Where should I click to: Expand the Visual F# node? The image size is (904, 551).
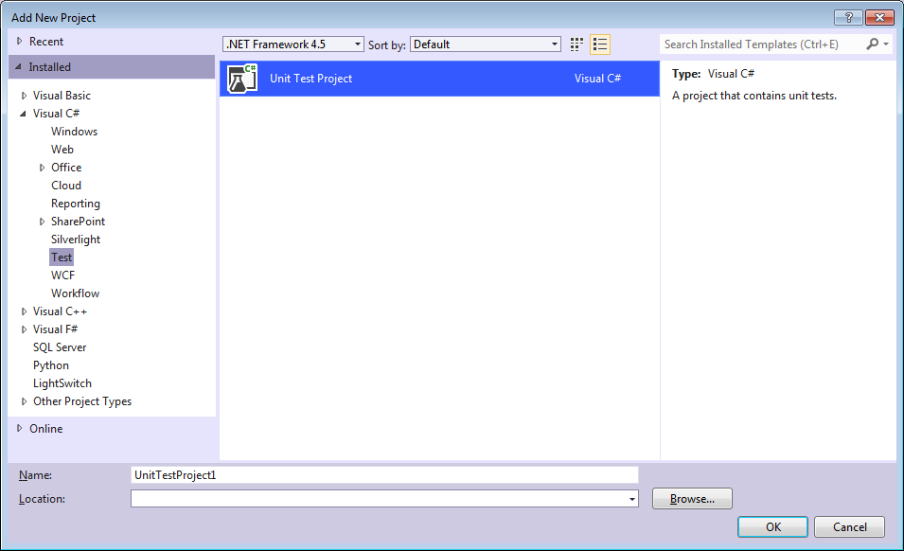pos(24,329)
